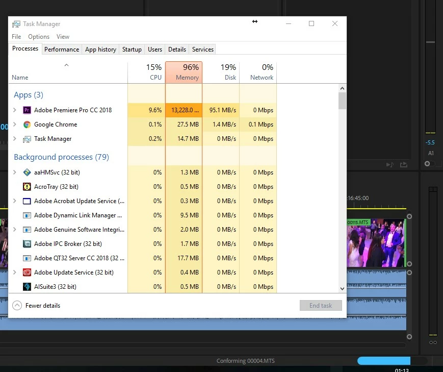Click the play audio icon in Premiere monitor
The width and height of the screenshot is (443, 372).
point(390,164)
